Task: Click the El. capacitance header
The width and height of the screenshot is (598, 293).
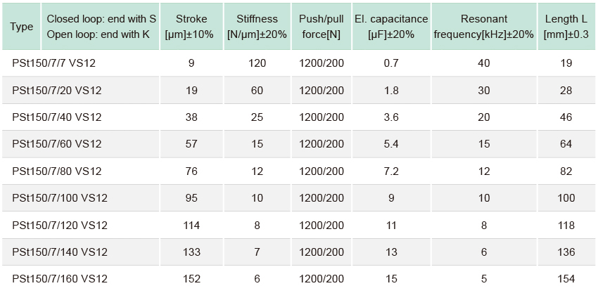Action: [x=391, y=27]
